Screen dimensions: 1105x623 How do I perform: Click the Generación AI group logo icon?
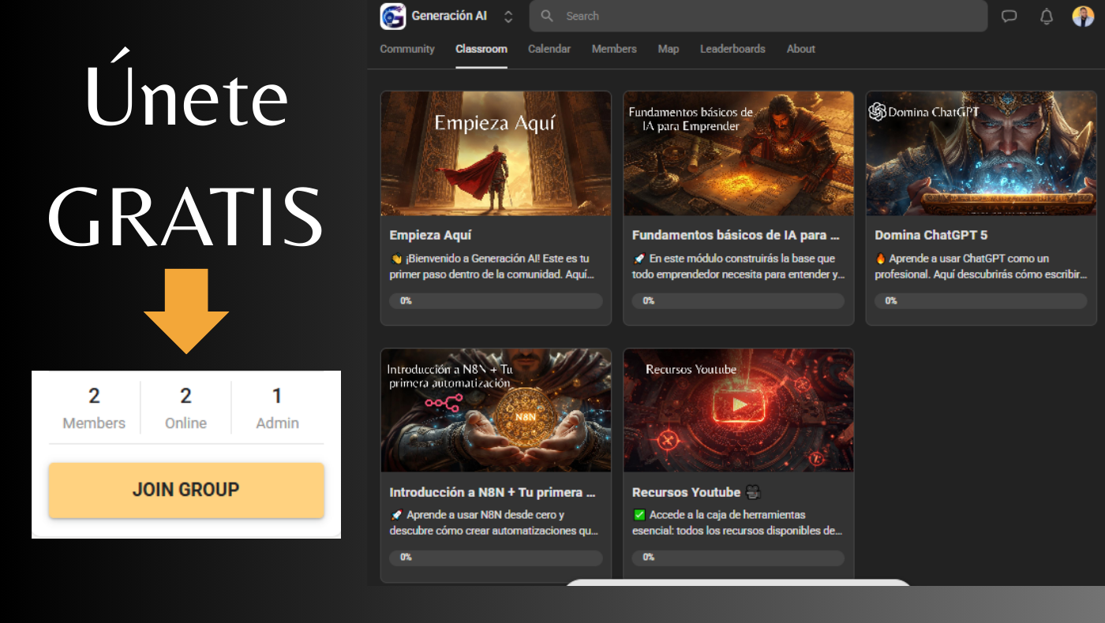[392, 16]
